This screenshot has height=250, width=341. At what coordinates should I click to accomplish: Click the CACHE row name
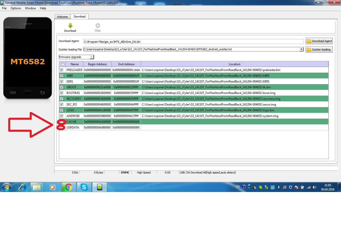[x=71, y=122]
